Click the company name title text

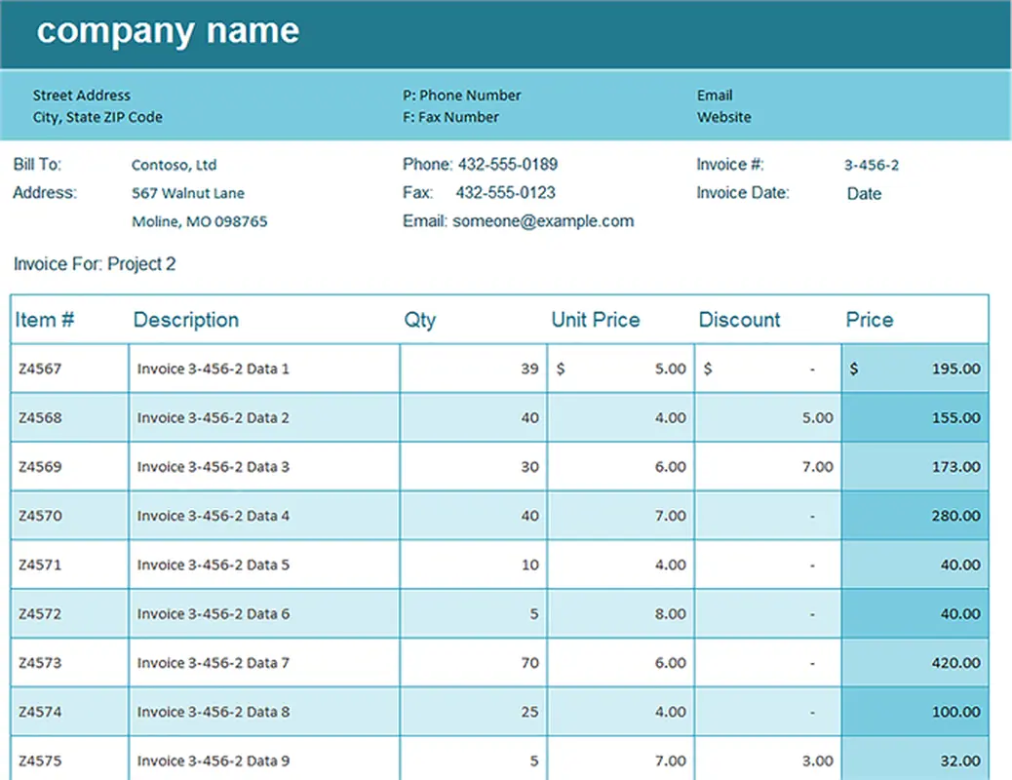click(x=168, y=31)
